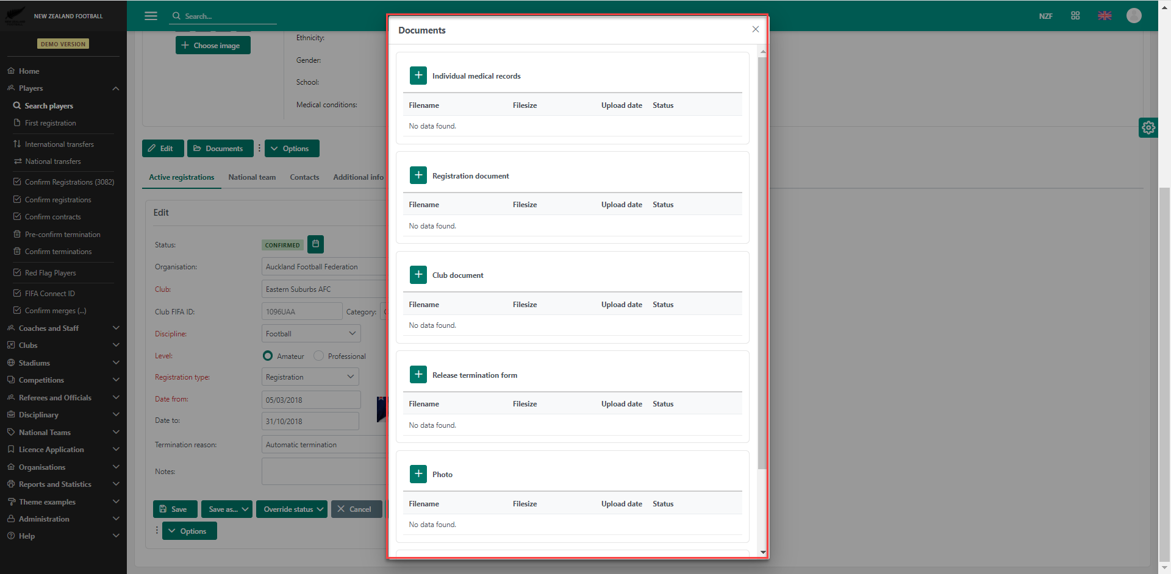Click plus icon beside Registration document

point(418,175)
